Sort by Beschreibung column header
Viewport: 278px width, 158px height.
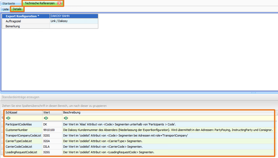click(168, 113)
